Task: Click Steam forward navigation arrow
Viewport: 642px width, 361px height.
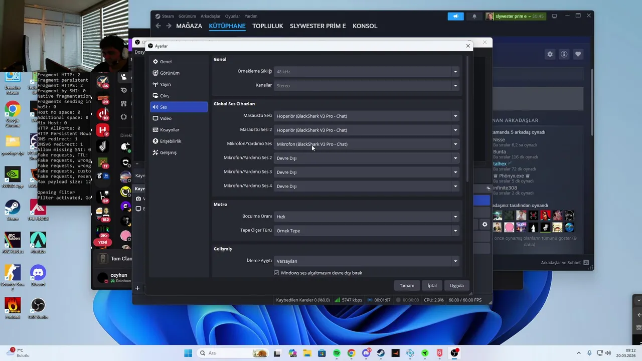Action: pyautogui.click(x=169, y=26)
